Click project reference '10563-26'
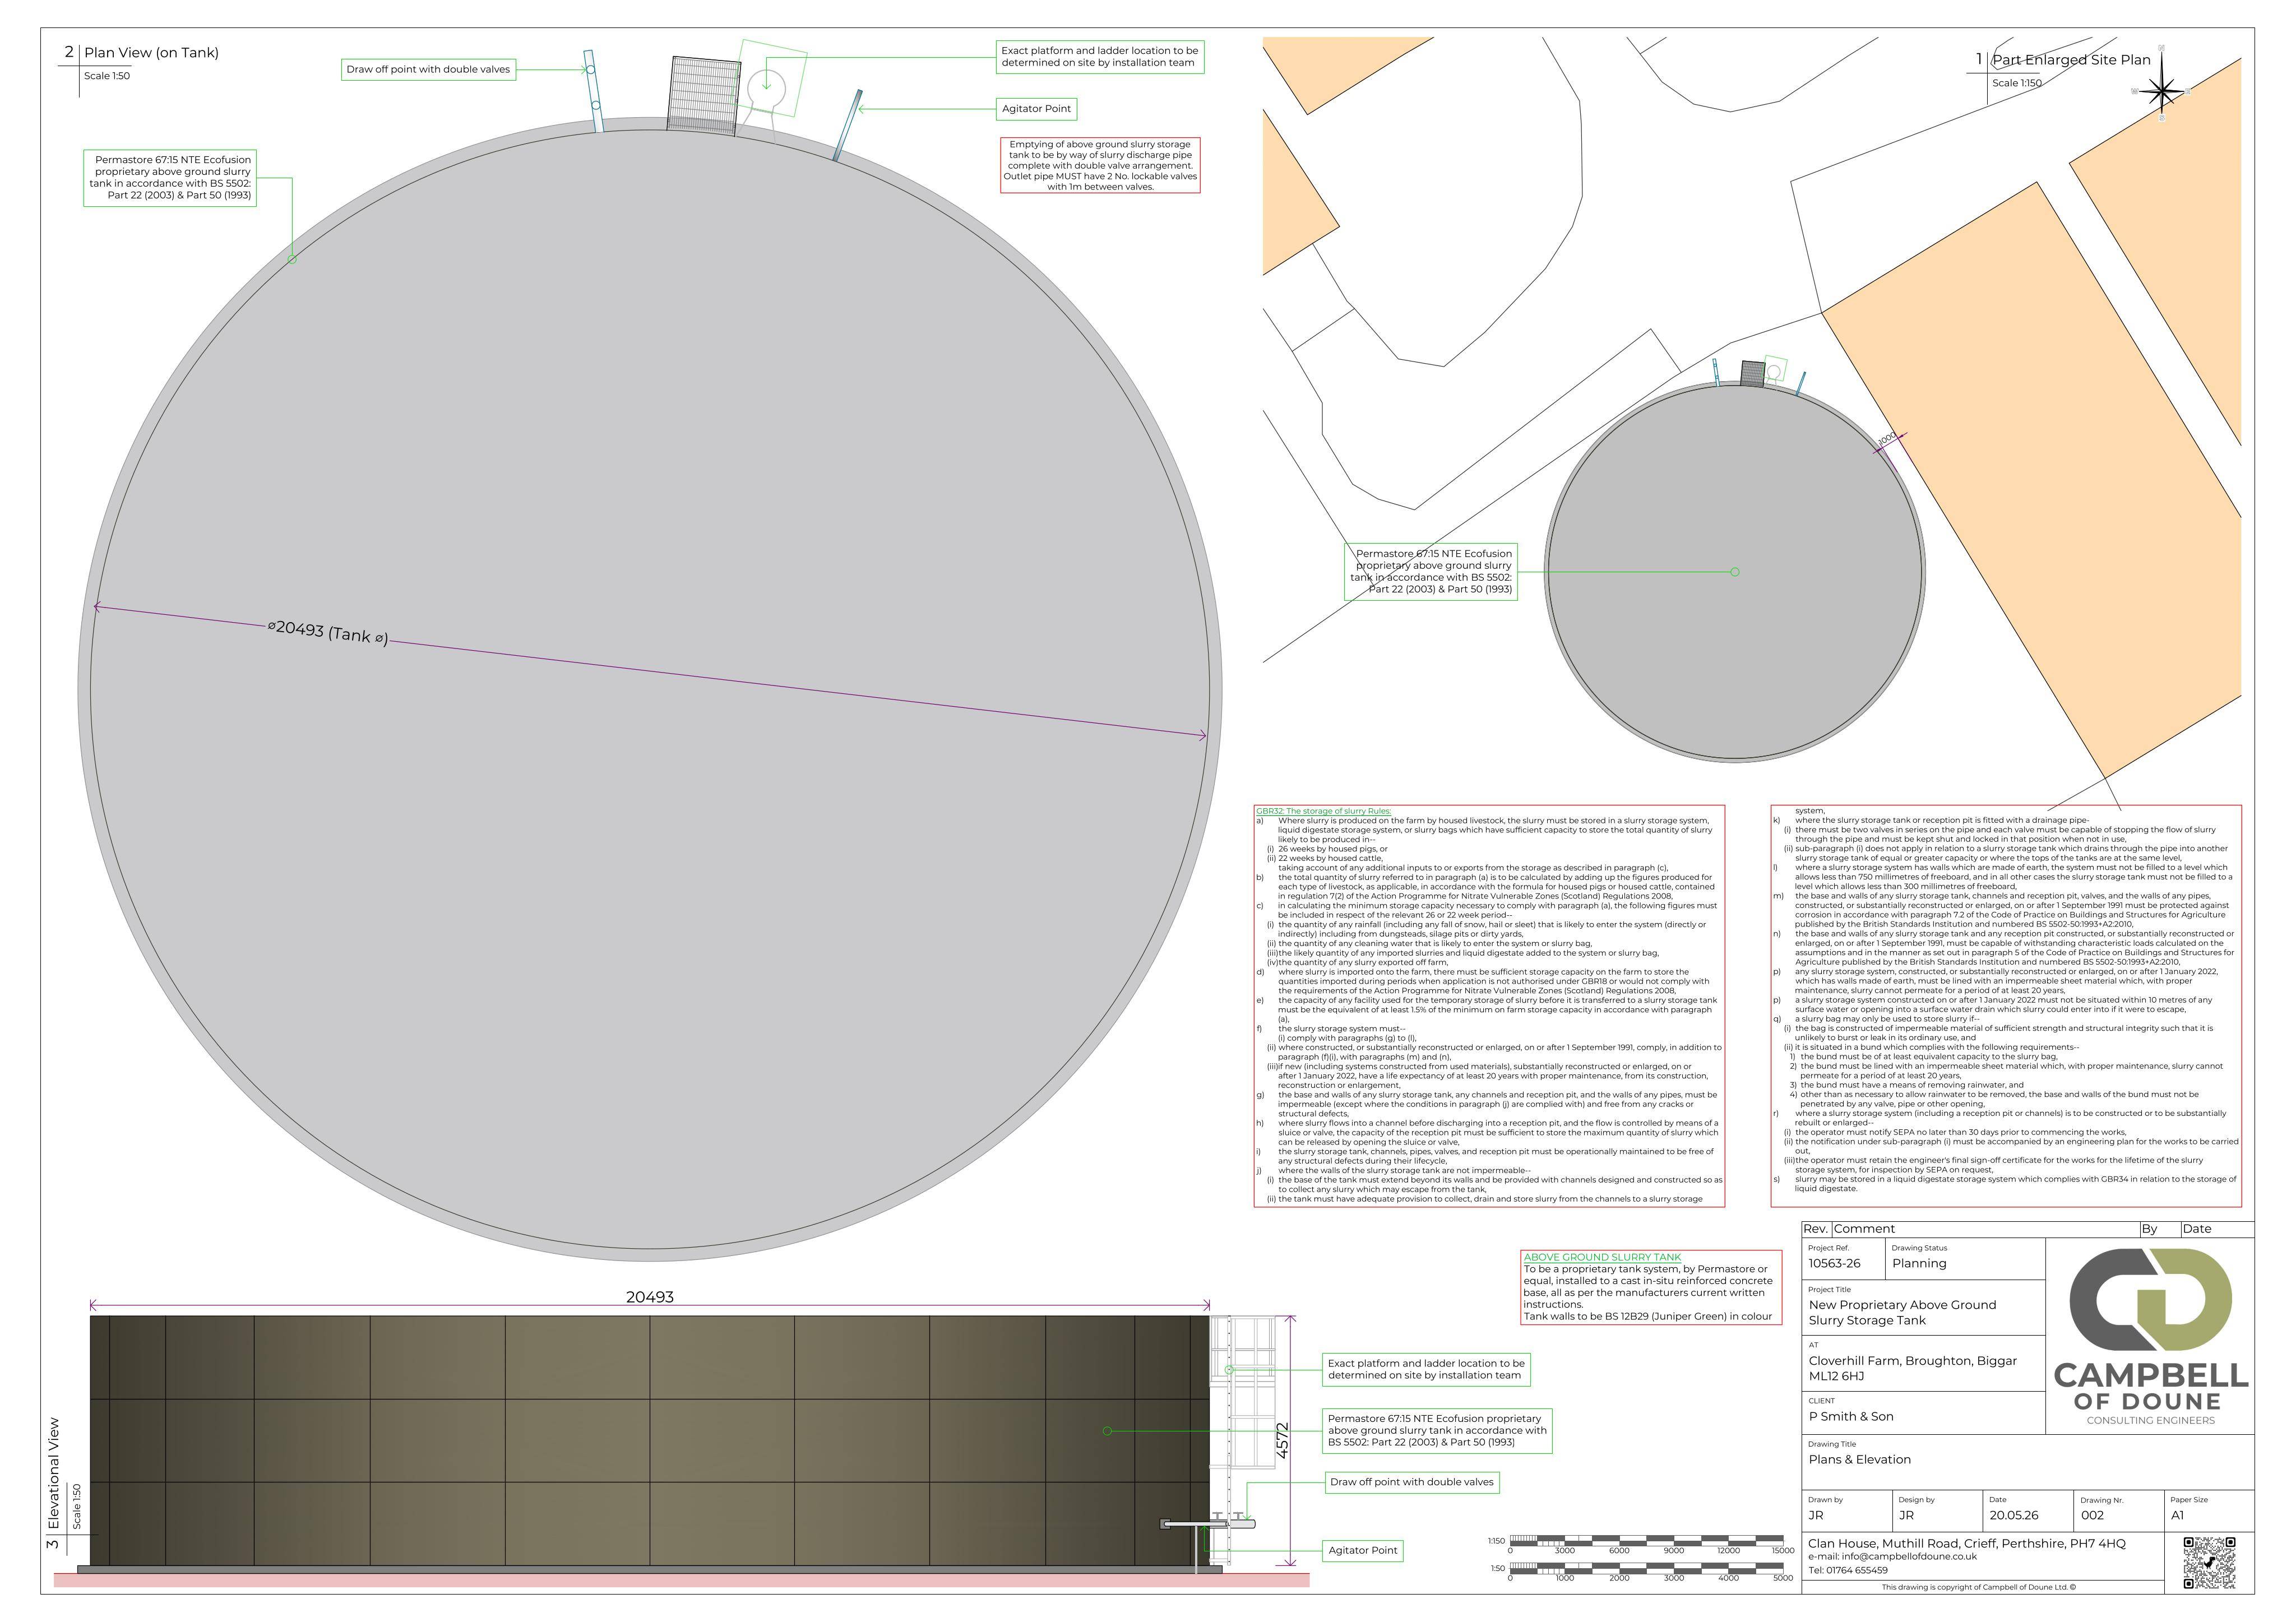2296x1622 pixels. [x=1834, y=1263]
